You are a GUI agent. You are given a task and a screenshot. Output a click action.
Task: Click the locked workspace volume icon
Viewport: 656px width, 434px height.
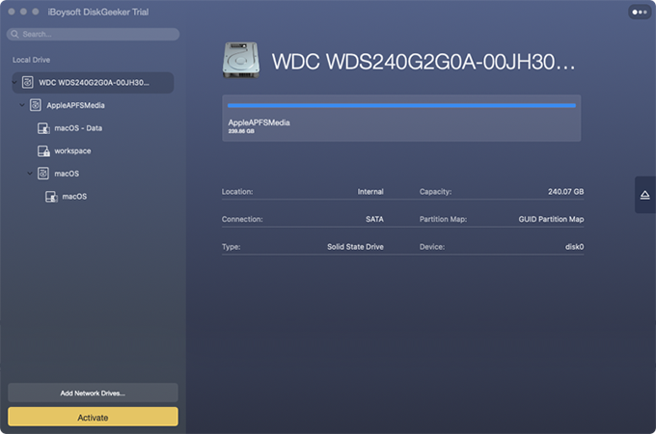pos(43,151)
